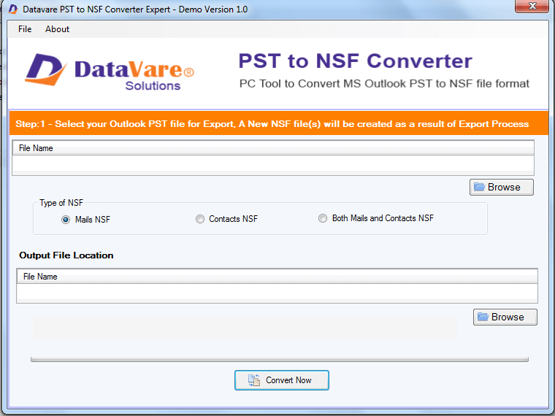Click the orange Step:1 instruction banner text
Screen dimensions: 555x416
click(272, 124)
